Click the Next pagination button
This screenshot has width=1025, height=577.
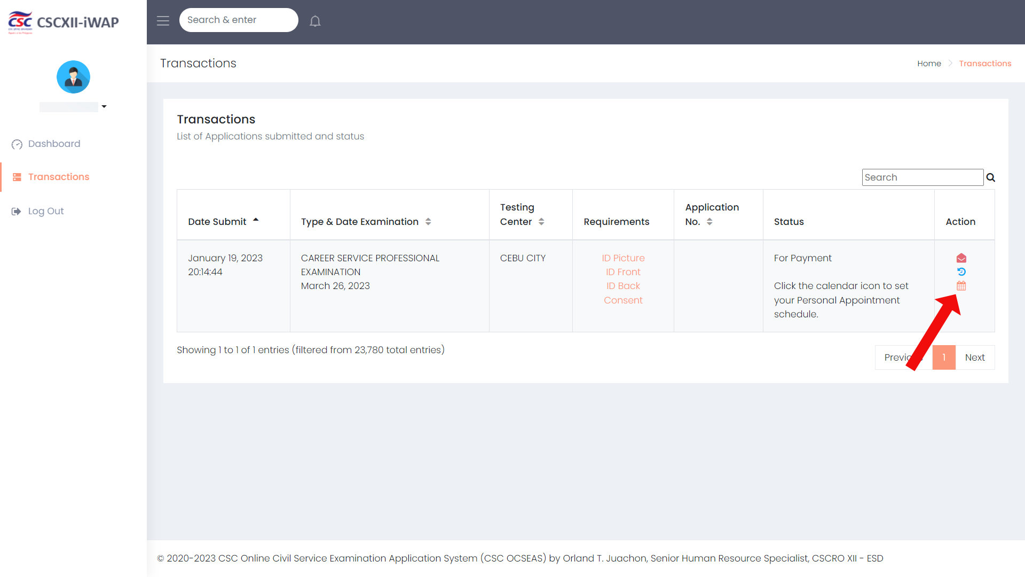[975, 357]
